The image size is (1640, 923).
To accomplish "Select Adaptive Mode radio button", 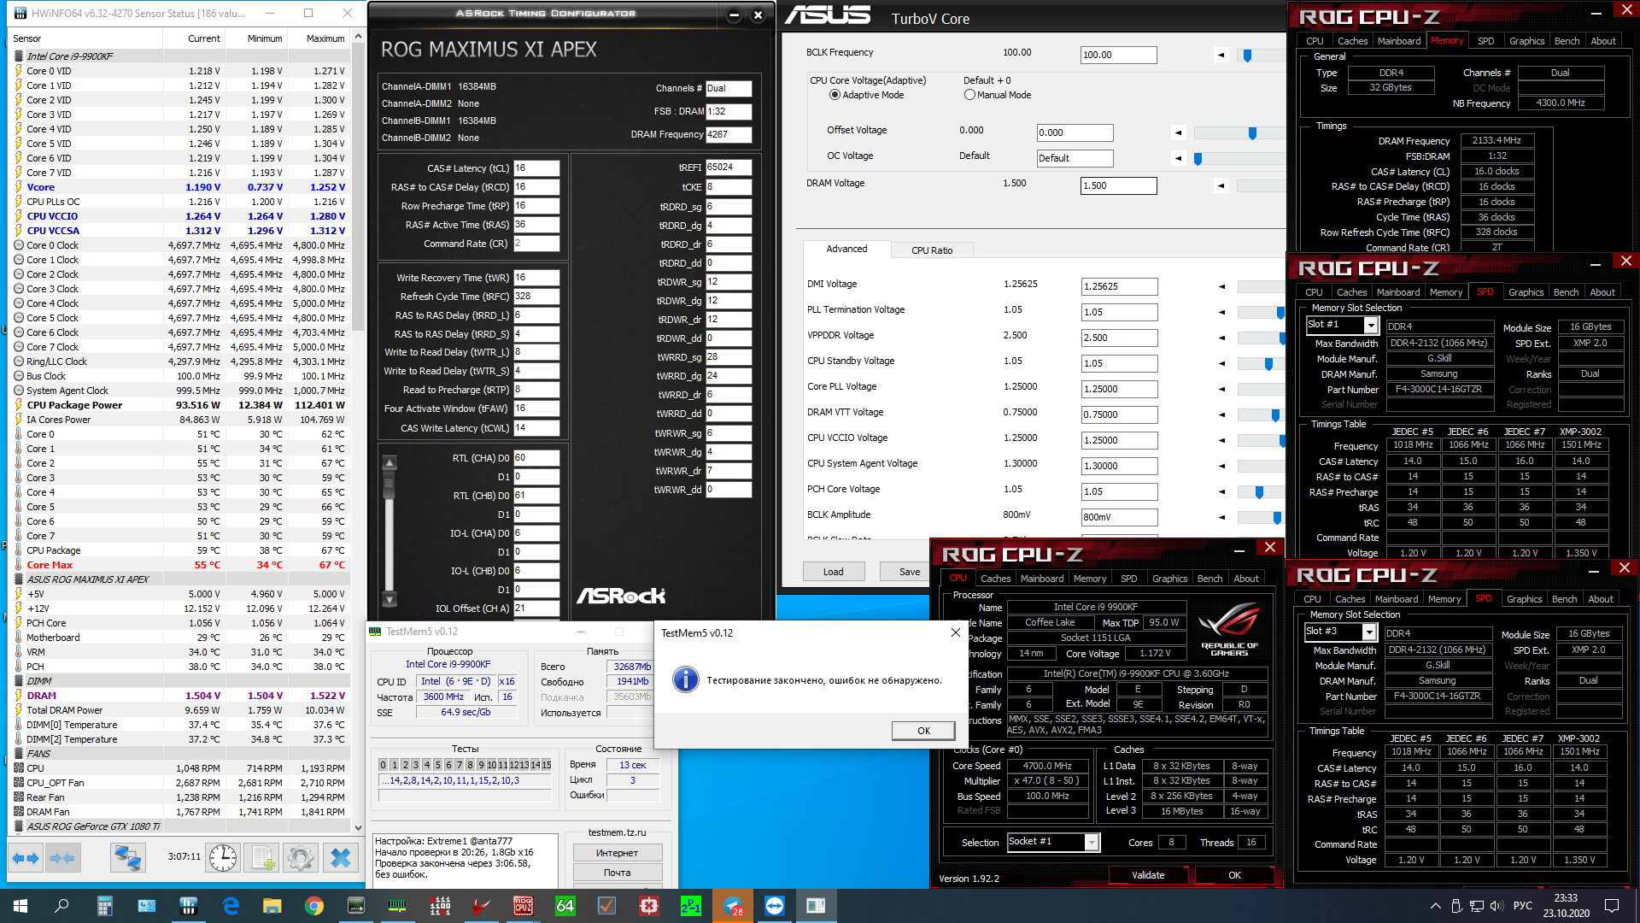I will pos(835,95).
